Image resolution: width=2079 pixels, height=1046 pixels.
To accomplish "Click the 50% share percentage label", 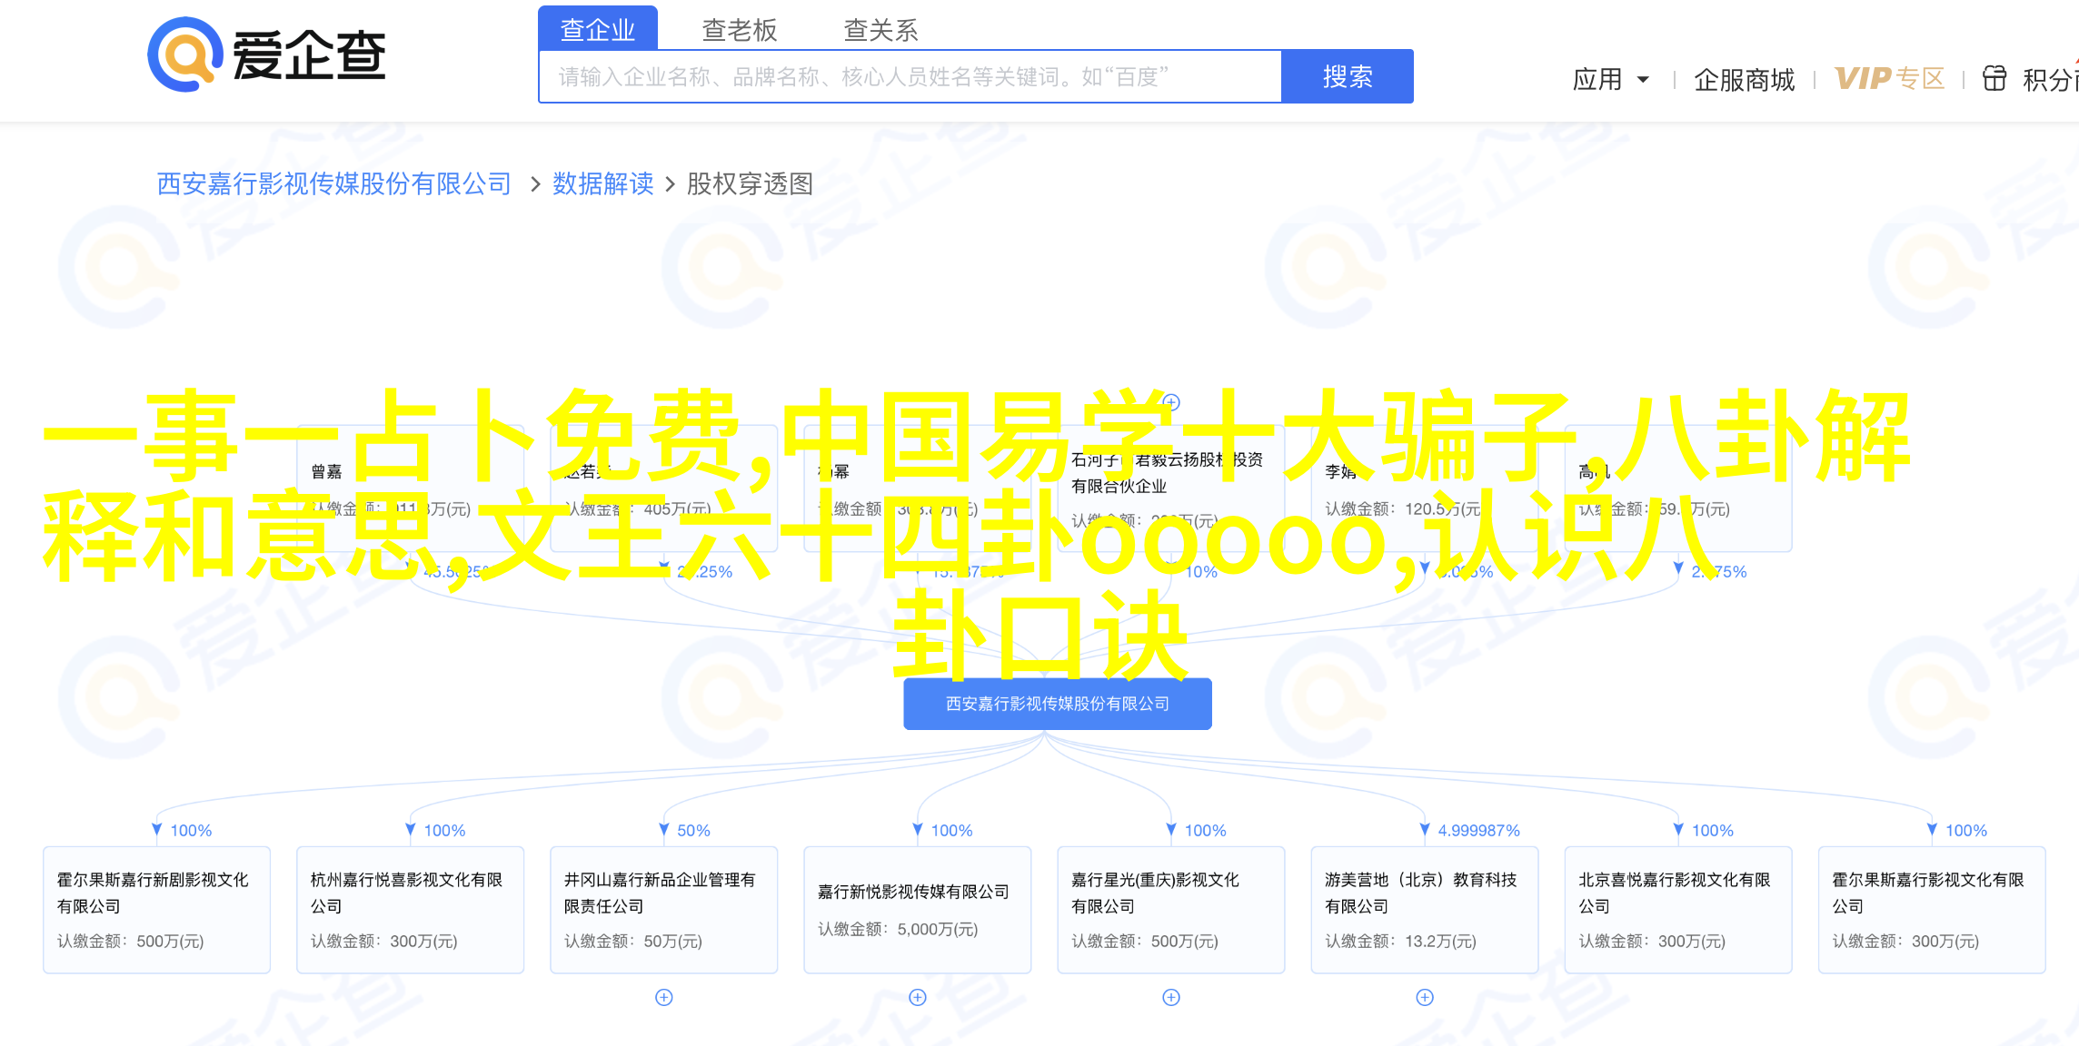I will point(693,831).
